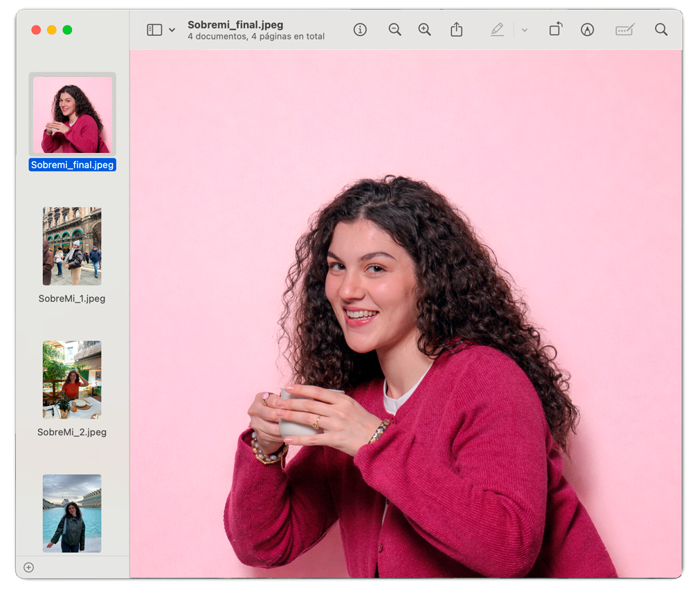Select the Sobremi_final.jpeg thumbnail
The width and height of the screenshot is (692, 593).
click(73, 114)
